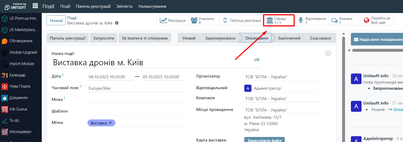403x142 pixels.
Task: Set status to Новий stage
Action: pyautogui.click(x=189, y=38)
